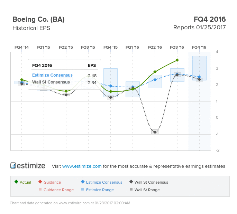Click the Reports 01/25/2017 text

tap(200, 28)
